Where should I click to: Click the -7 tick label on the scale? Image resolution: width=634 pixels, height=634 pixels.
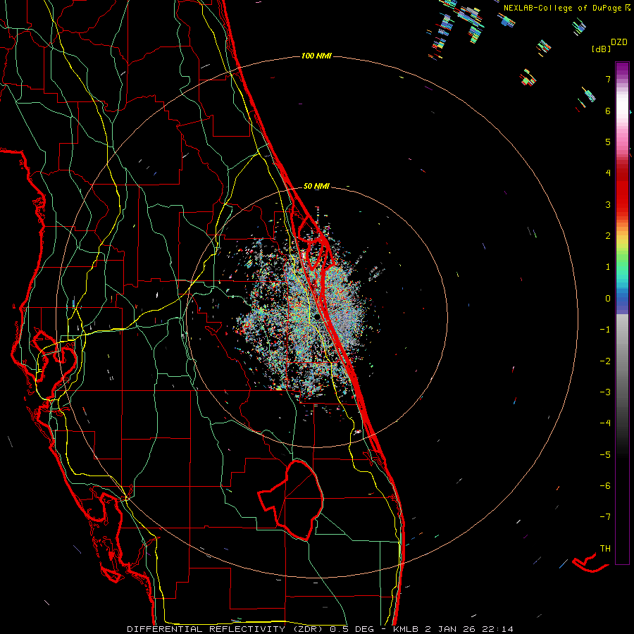pos(605,517)
